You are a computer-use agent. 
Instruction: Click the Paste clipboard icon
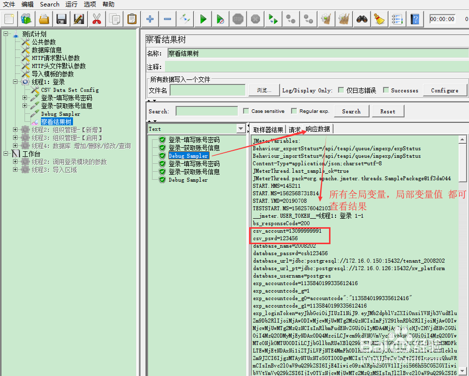[132, 19]
